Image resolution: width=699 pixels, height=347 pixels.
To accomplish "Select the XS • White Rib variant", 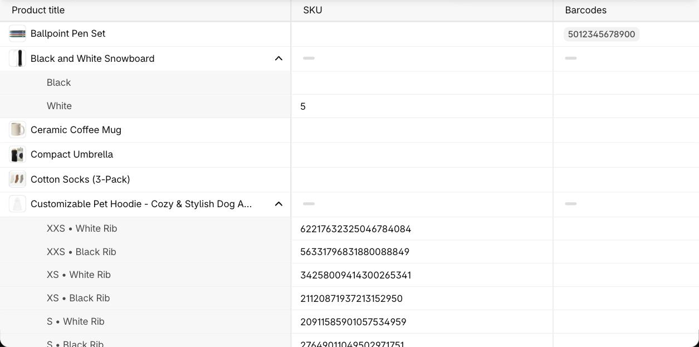I will [145, 275].
